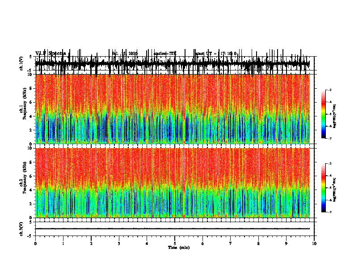Click the '2' kHz tick on ch.1 axis

coord(31,130)
